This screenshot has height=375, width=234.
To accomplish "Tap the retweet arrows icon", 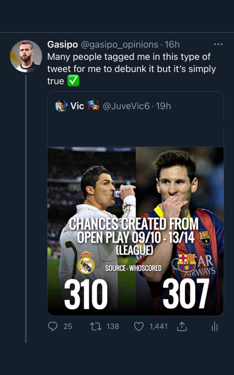I will 95,326.
